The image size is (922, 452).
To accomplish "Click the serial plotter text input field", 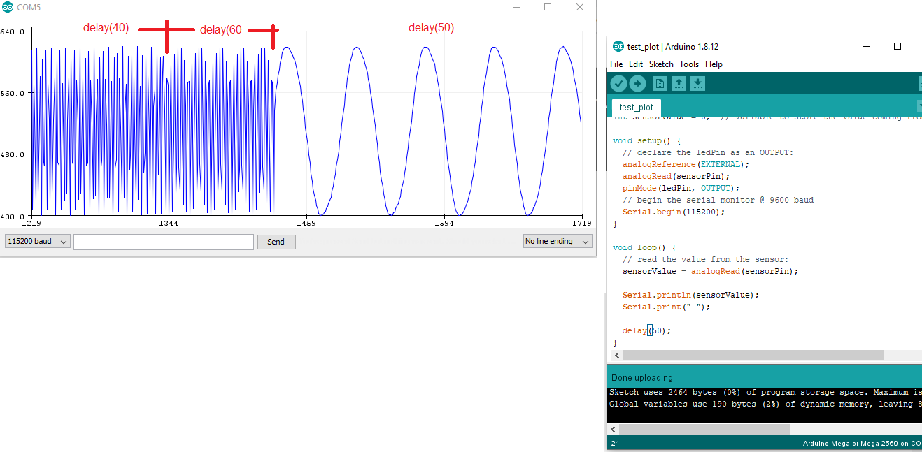I will (164, 242).
